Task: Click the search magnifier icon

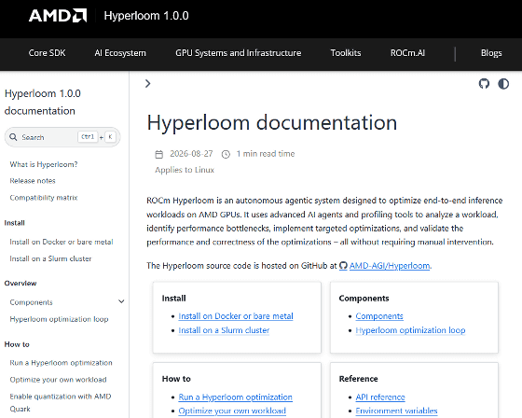Action: (x=13, y=137)
